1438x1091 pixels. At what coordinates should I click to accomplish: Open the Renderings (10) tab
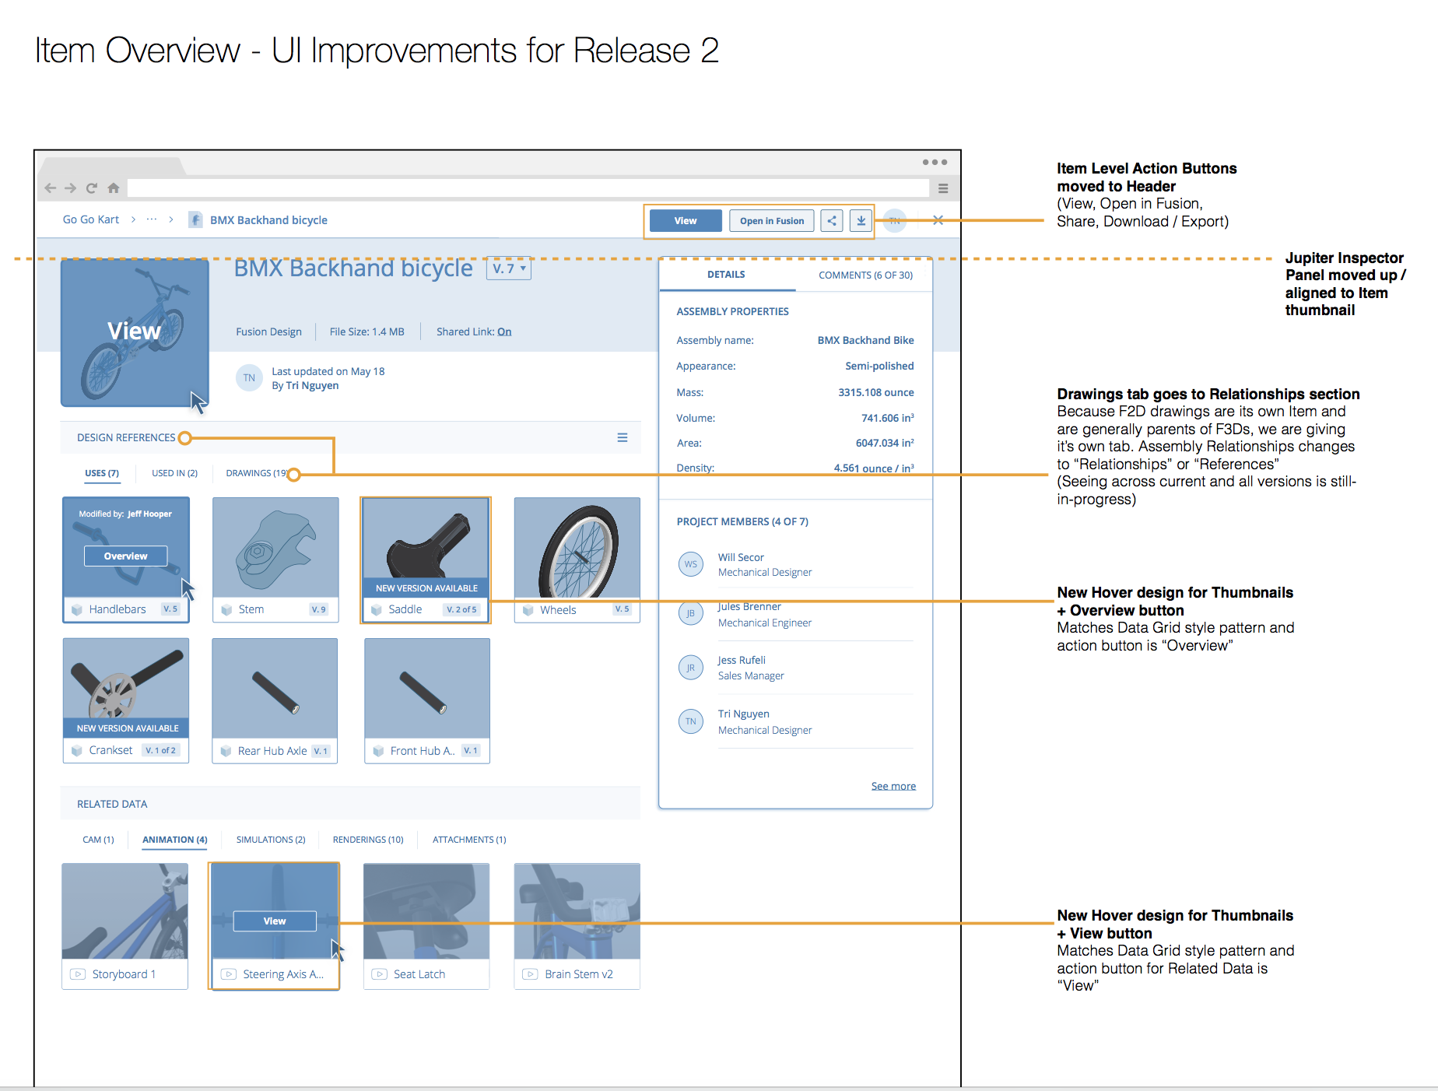click(368, 840)
